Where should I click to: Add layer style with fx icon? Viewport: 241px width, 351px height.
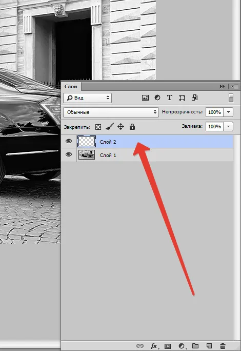(154, 346)
